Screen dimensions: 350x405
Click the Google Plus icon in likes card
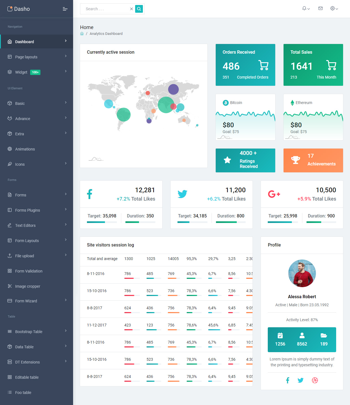(274, 194)
